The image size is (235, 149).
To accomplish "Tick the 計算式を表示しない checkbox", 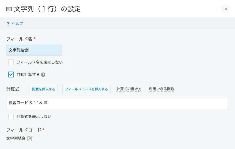I will pos(11,116).
